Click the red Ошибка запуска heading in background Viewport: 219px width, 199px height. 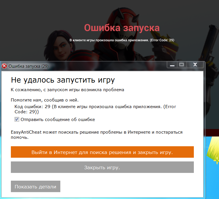coord(122,28)
